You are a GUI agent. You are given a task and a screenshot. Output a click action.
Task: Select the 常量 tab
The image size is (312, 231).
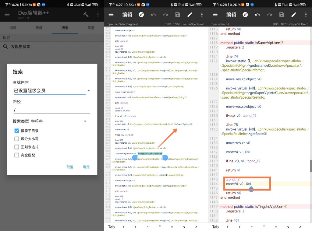(x=91, y=28)
